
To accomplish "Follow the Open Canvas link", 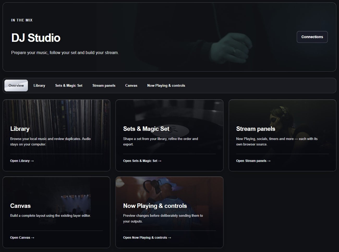I will 22,238.
